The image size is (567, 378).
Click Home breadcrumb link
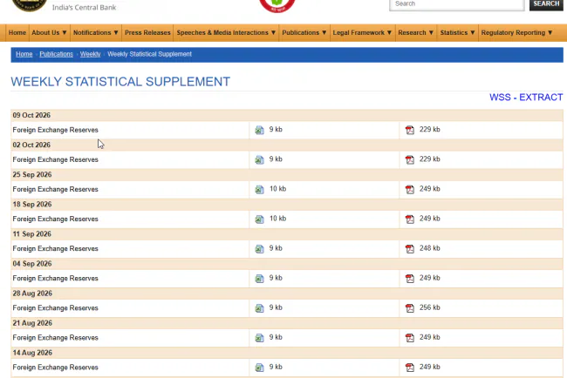pyautogui.click(x=24, y=54)
